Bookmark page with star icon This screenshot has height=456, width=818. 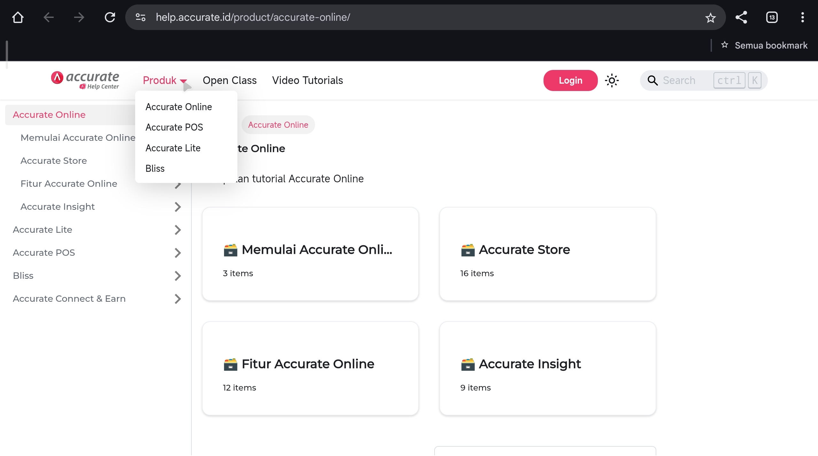710,18
